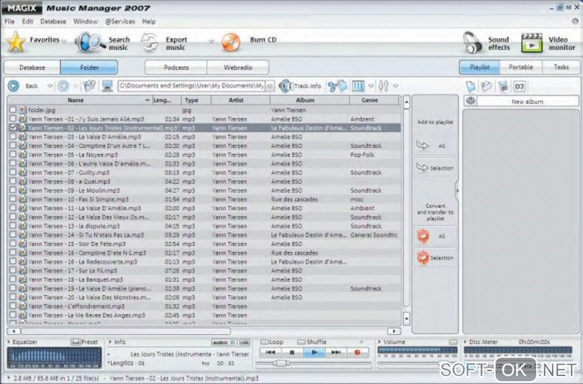Click the red Record button
Image resolution: width=583 pixels, height=384 pixels.
pos(357,353)
